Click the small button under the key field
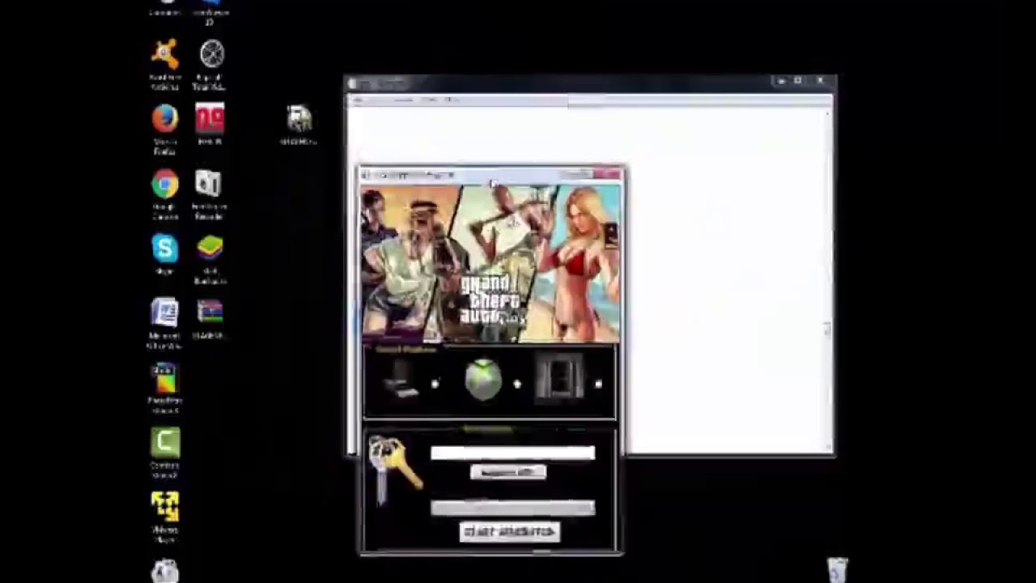Image resolution: width=1036 pixels, height=583 pixels. [508, 473]
